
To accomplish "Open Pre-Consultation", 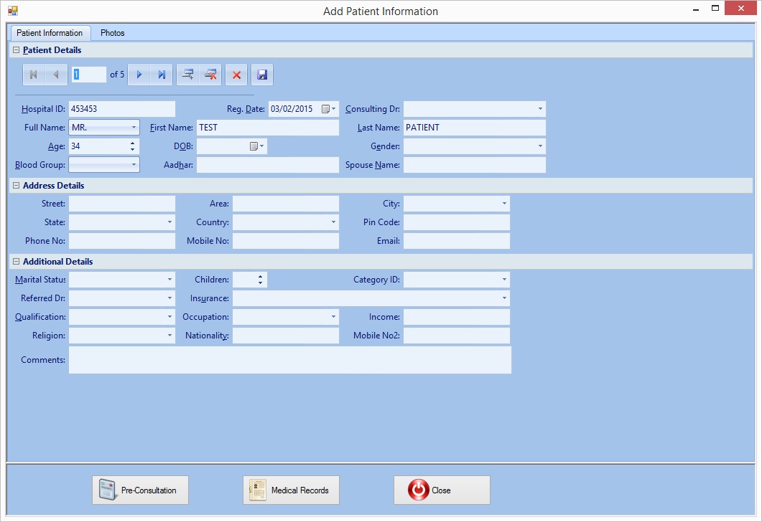I will tap(140, 490).
